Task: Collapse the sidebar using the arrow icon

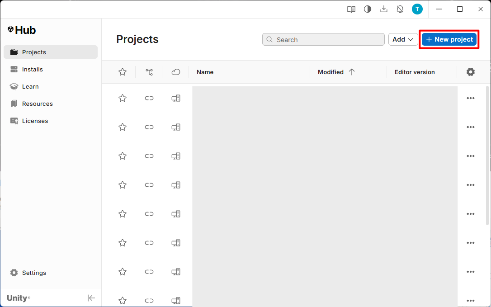Action: click(x=91, y=298)
